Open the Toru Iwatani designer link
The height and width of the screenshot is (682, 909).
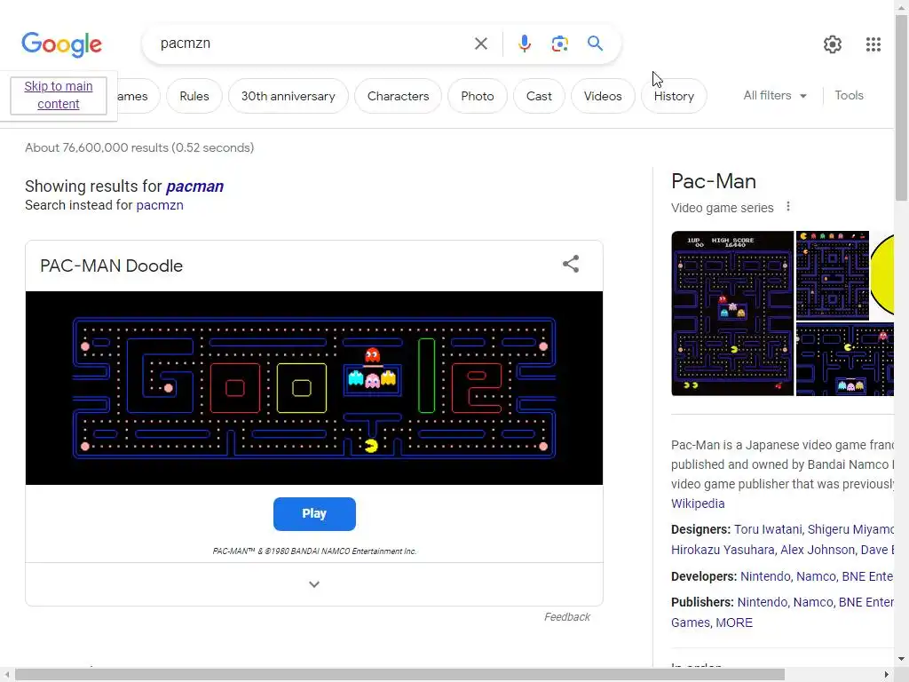coord(768,529)
